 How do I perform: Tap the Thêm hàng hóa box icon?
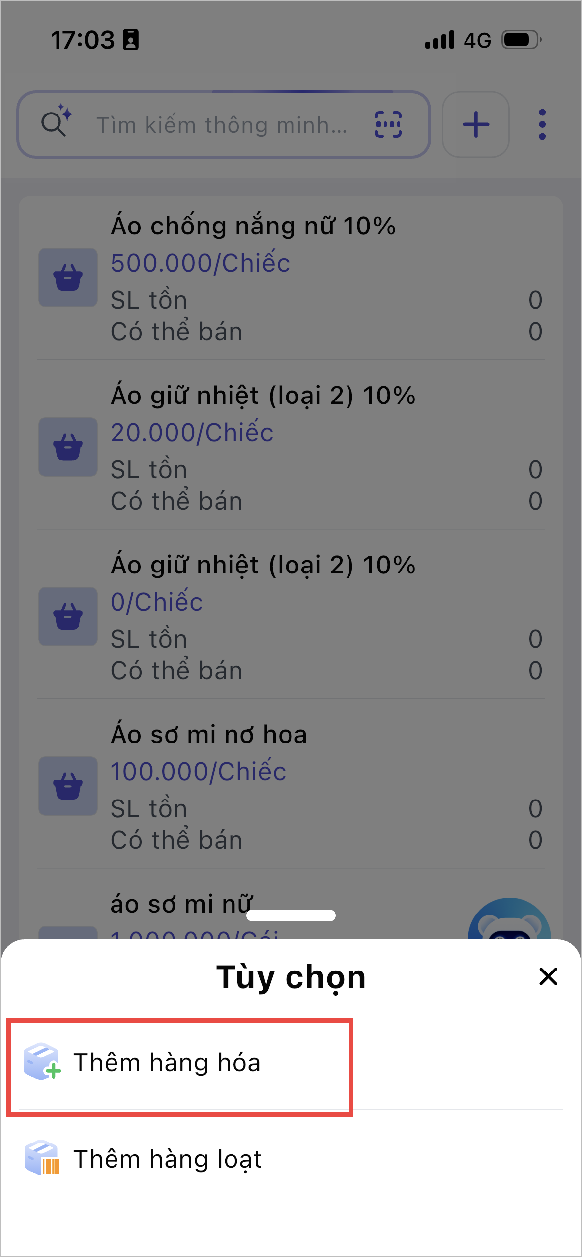pos(42,1062)
